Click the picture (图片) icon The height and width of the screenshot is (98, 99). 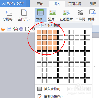[52, 12]
